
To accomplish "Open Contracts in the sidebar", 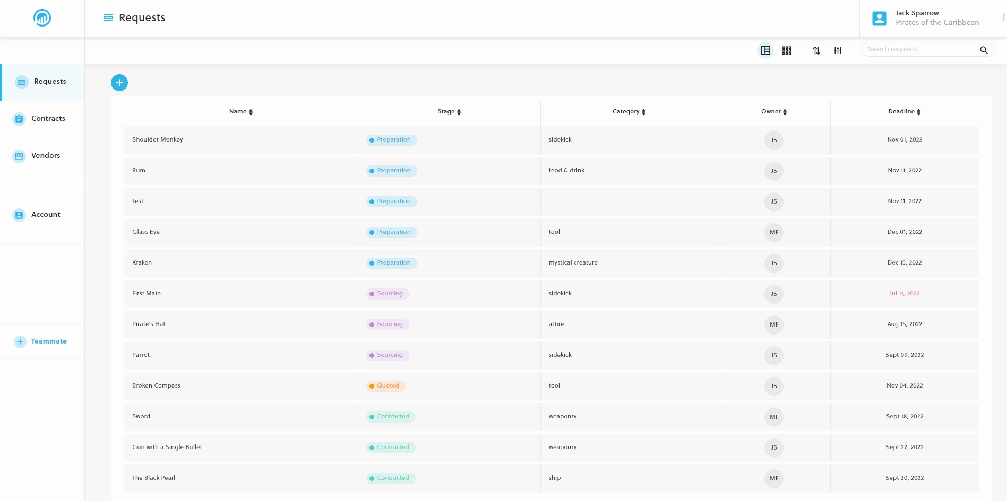I will 48,119.
